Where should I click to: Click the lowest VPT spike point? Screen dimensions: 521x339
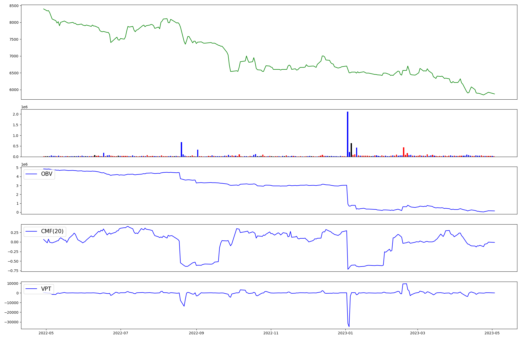(349, 326)
